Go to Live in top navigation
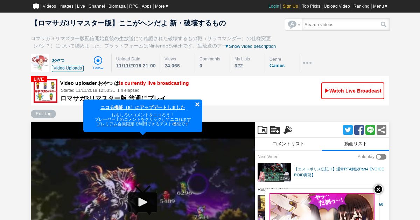Viewport: 420px width, 220px height. point(81,6)
